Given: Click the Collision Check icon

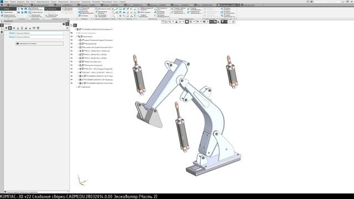Looking at the screenshot, I should click(x=155, y=12).
